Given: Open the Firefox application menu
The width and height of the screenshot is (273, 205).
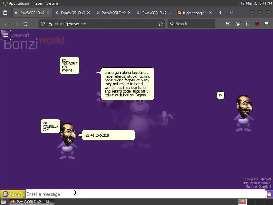Looking at the screenshot, I should (267, 24).
